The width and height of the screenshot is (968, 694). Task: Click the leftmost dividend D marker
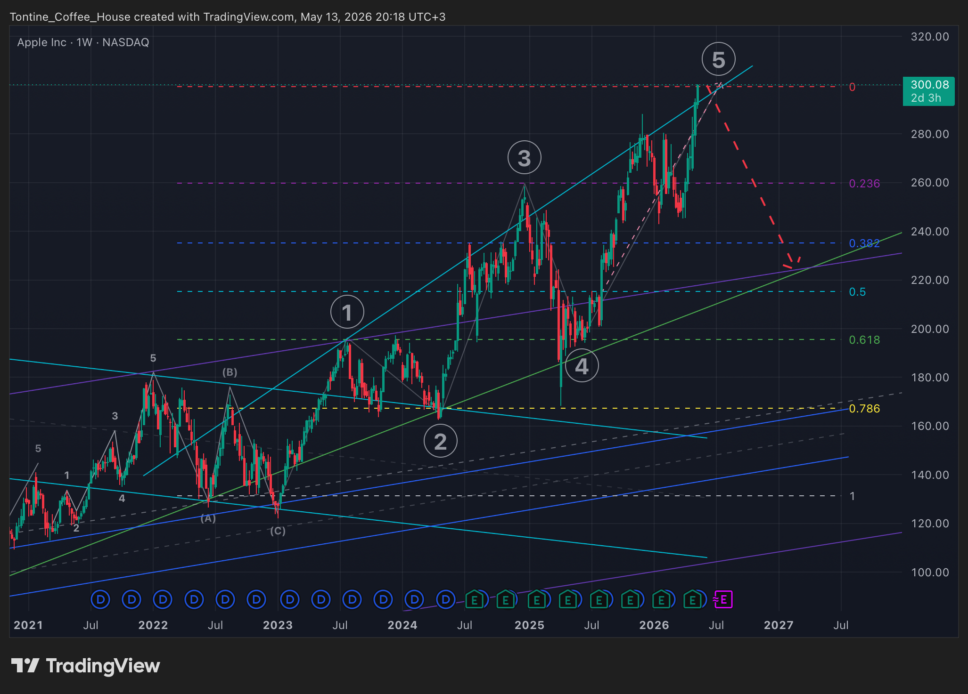coord(100,600)
